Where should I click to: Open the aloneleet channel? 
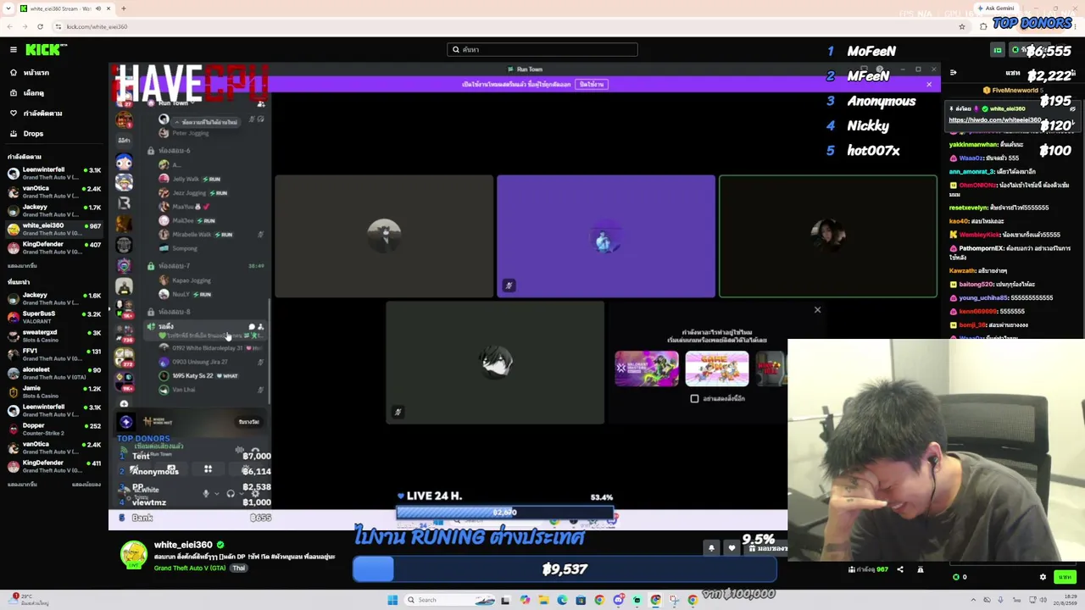point(54,373)
